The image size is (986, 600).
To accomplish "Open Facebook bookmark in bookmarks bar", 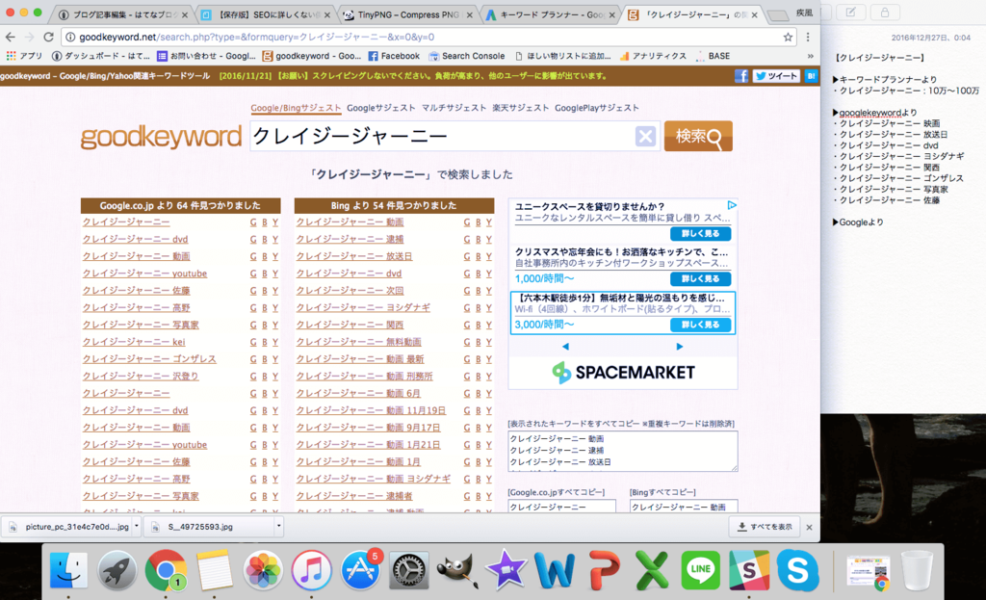I will 394,56.
